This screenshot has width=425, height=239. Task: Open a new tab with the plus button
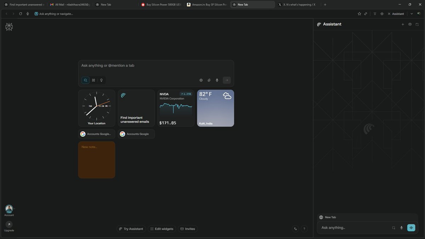[325, 5]
